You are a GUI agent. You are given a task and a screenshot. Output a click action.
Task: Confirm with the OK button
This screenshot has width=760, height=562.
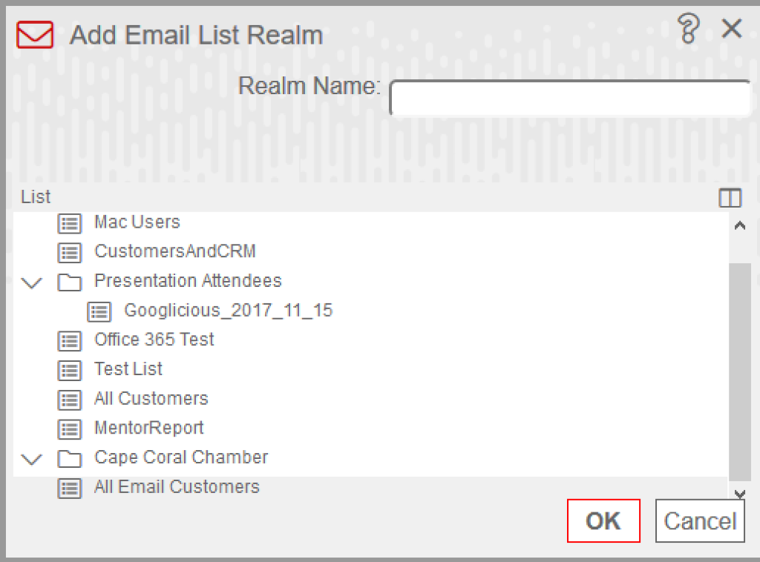click(603, 521)
